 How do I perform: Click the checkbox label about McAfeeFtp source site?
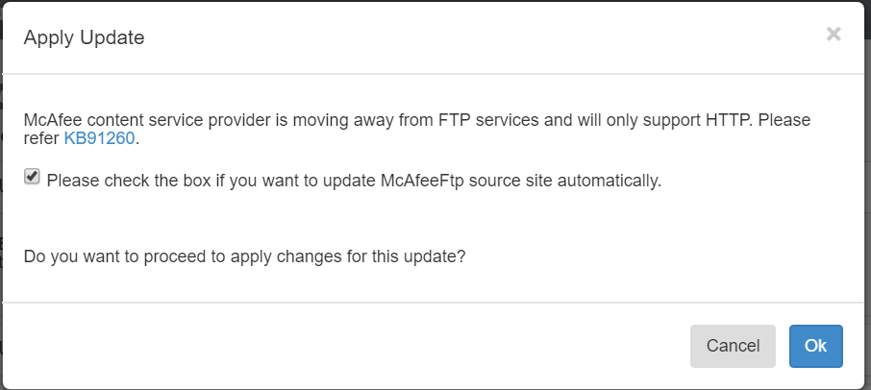[x=354, y=180]
